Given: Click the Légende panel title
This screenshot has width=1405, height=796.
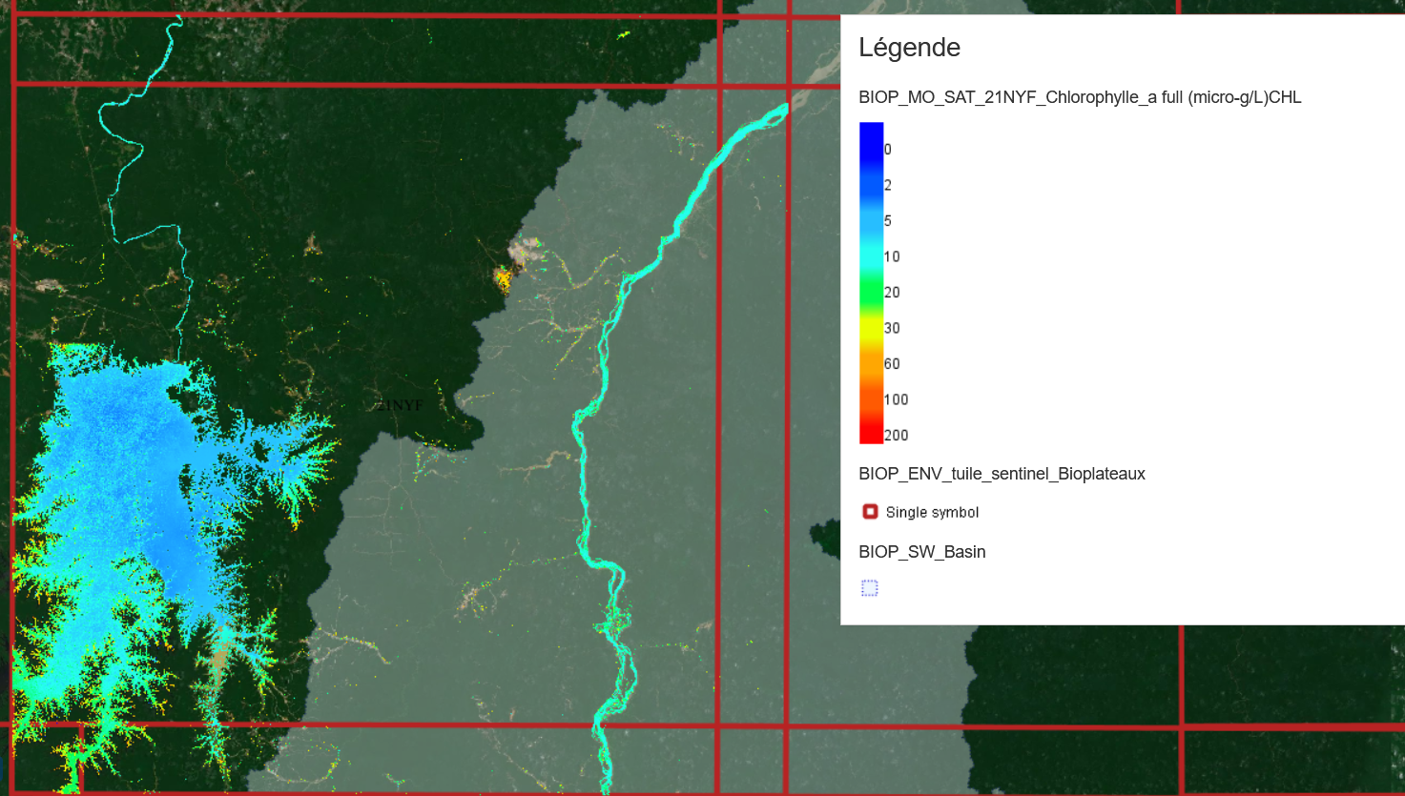Looking at the screenshot, I should click(909, 48).
